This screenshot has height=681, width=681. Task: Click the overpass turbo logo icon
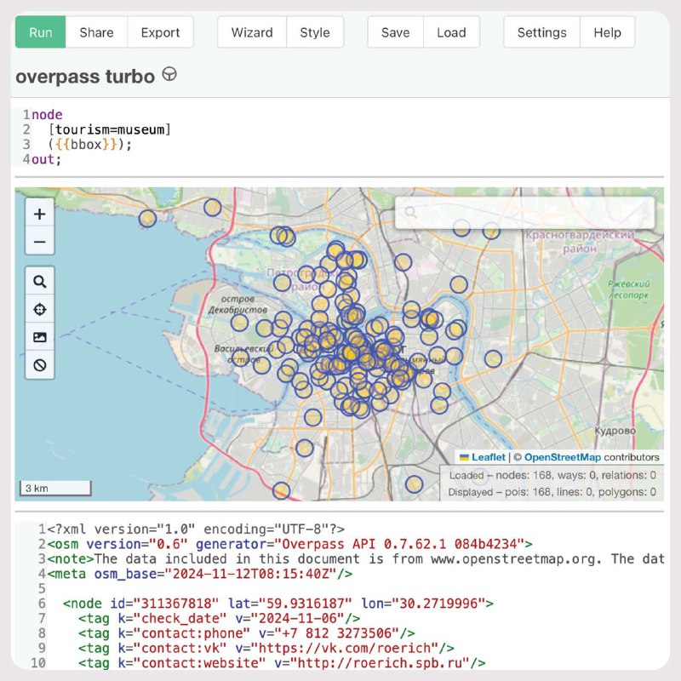point(169,74)
